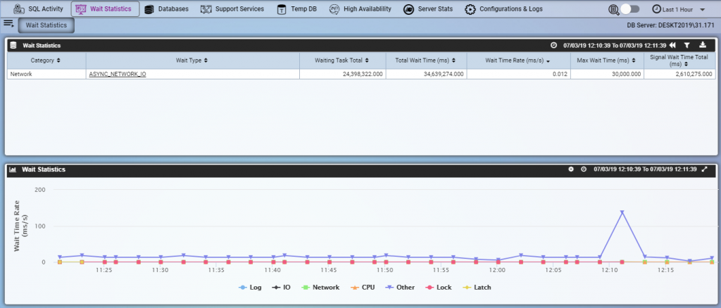The height and width of the screenshot is (308, 721).
Task: Sort by Wait Time Rate (ms/s) column
Action: pos(518,60)
